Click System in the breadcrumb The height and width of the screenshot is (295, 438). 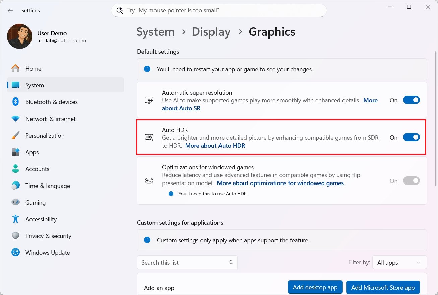click(155, 32)
